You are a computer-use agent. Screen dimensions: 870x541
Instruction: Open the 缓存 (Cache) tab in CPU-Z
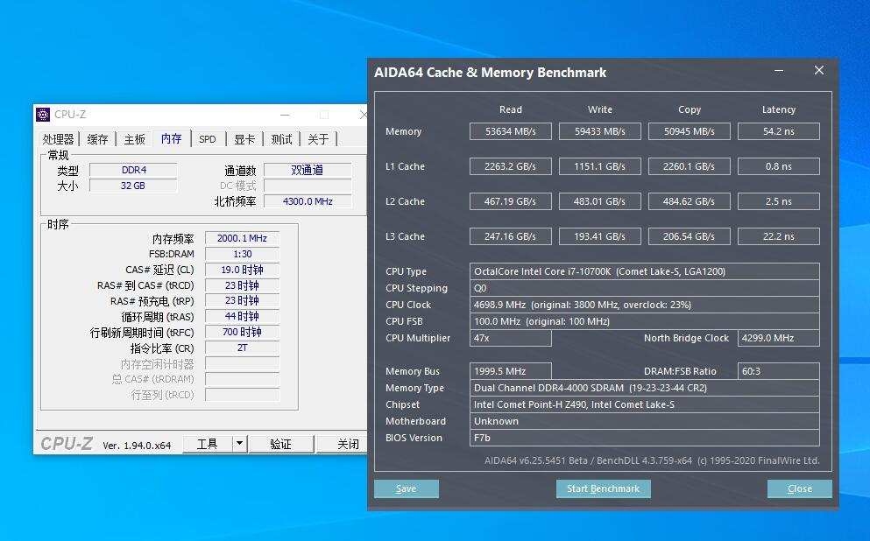[x=100, y=138]
